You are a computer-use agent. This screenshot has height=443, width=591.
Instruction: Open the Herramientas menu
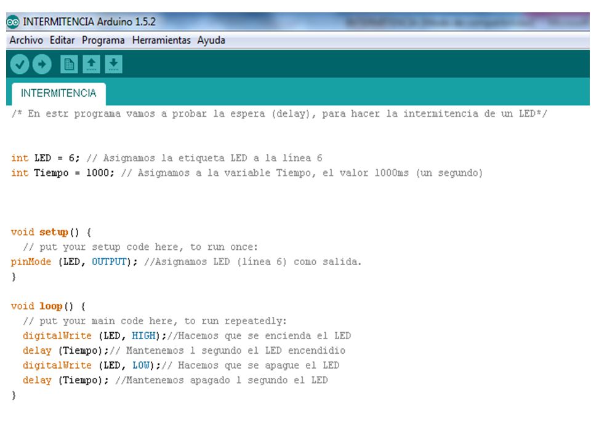tap(161, 41)
